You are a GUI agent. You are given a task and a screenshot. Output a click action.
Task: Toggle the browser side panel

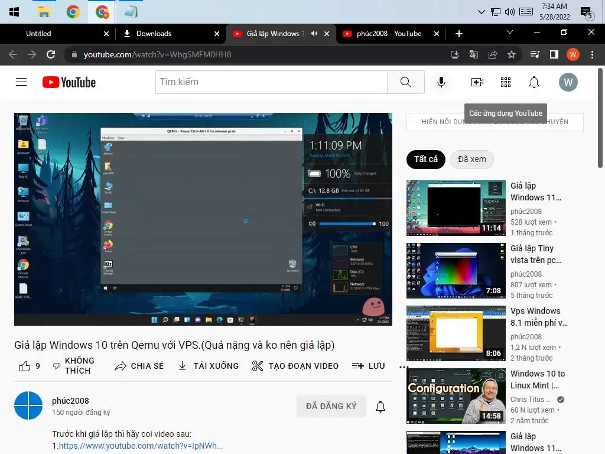point(554,54)
